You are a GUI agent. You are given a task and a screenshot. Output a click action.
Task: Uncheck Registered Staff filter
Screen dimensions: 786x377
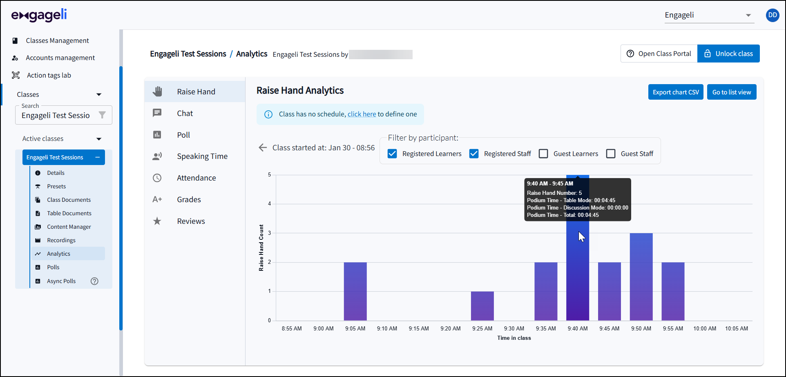pyautogui.click(x=474, y=154)
